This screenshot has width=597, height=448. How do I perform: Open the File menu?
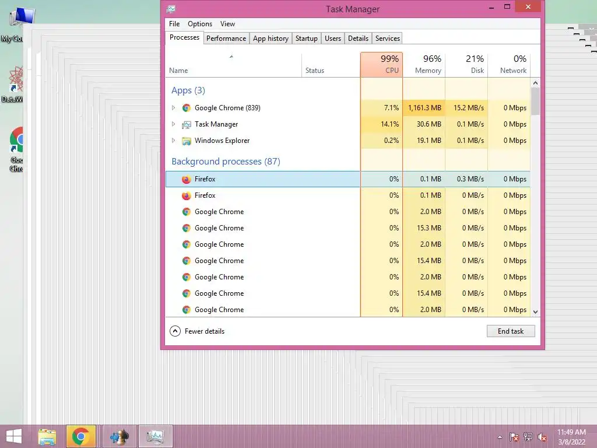174,23
